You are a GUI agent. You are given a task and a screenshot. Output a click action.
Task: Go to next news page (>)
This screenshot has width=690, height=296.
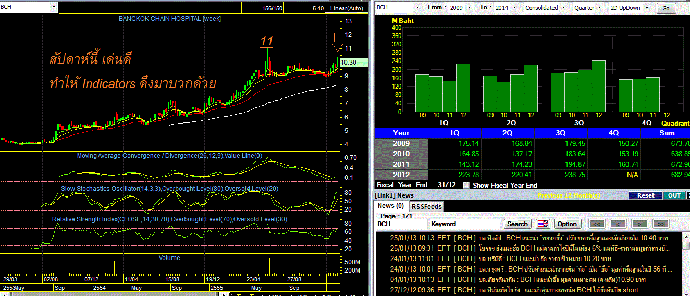pyautogui.click(x=639, y=224)
